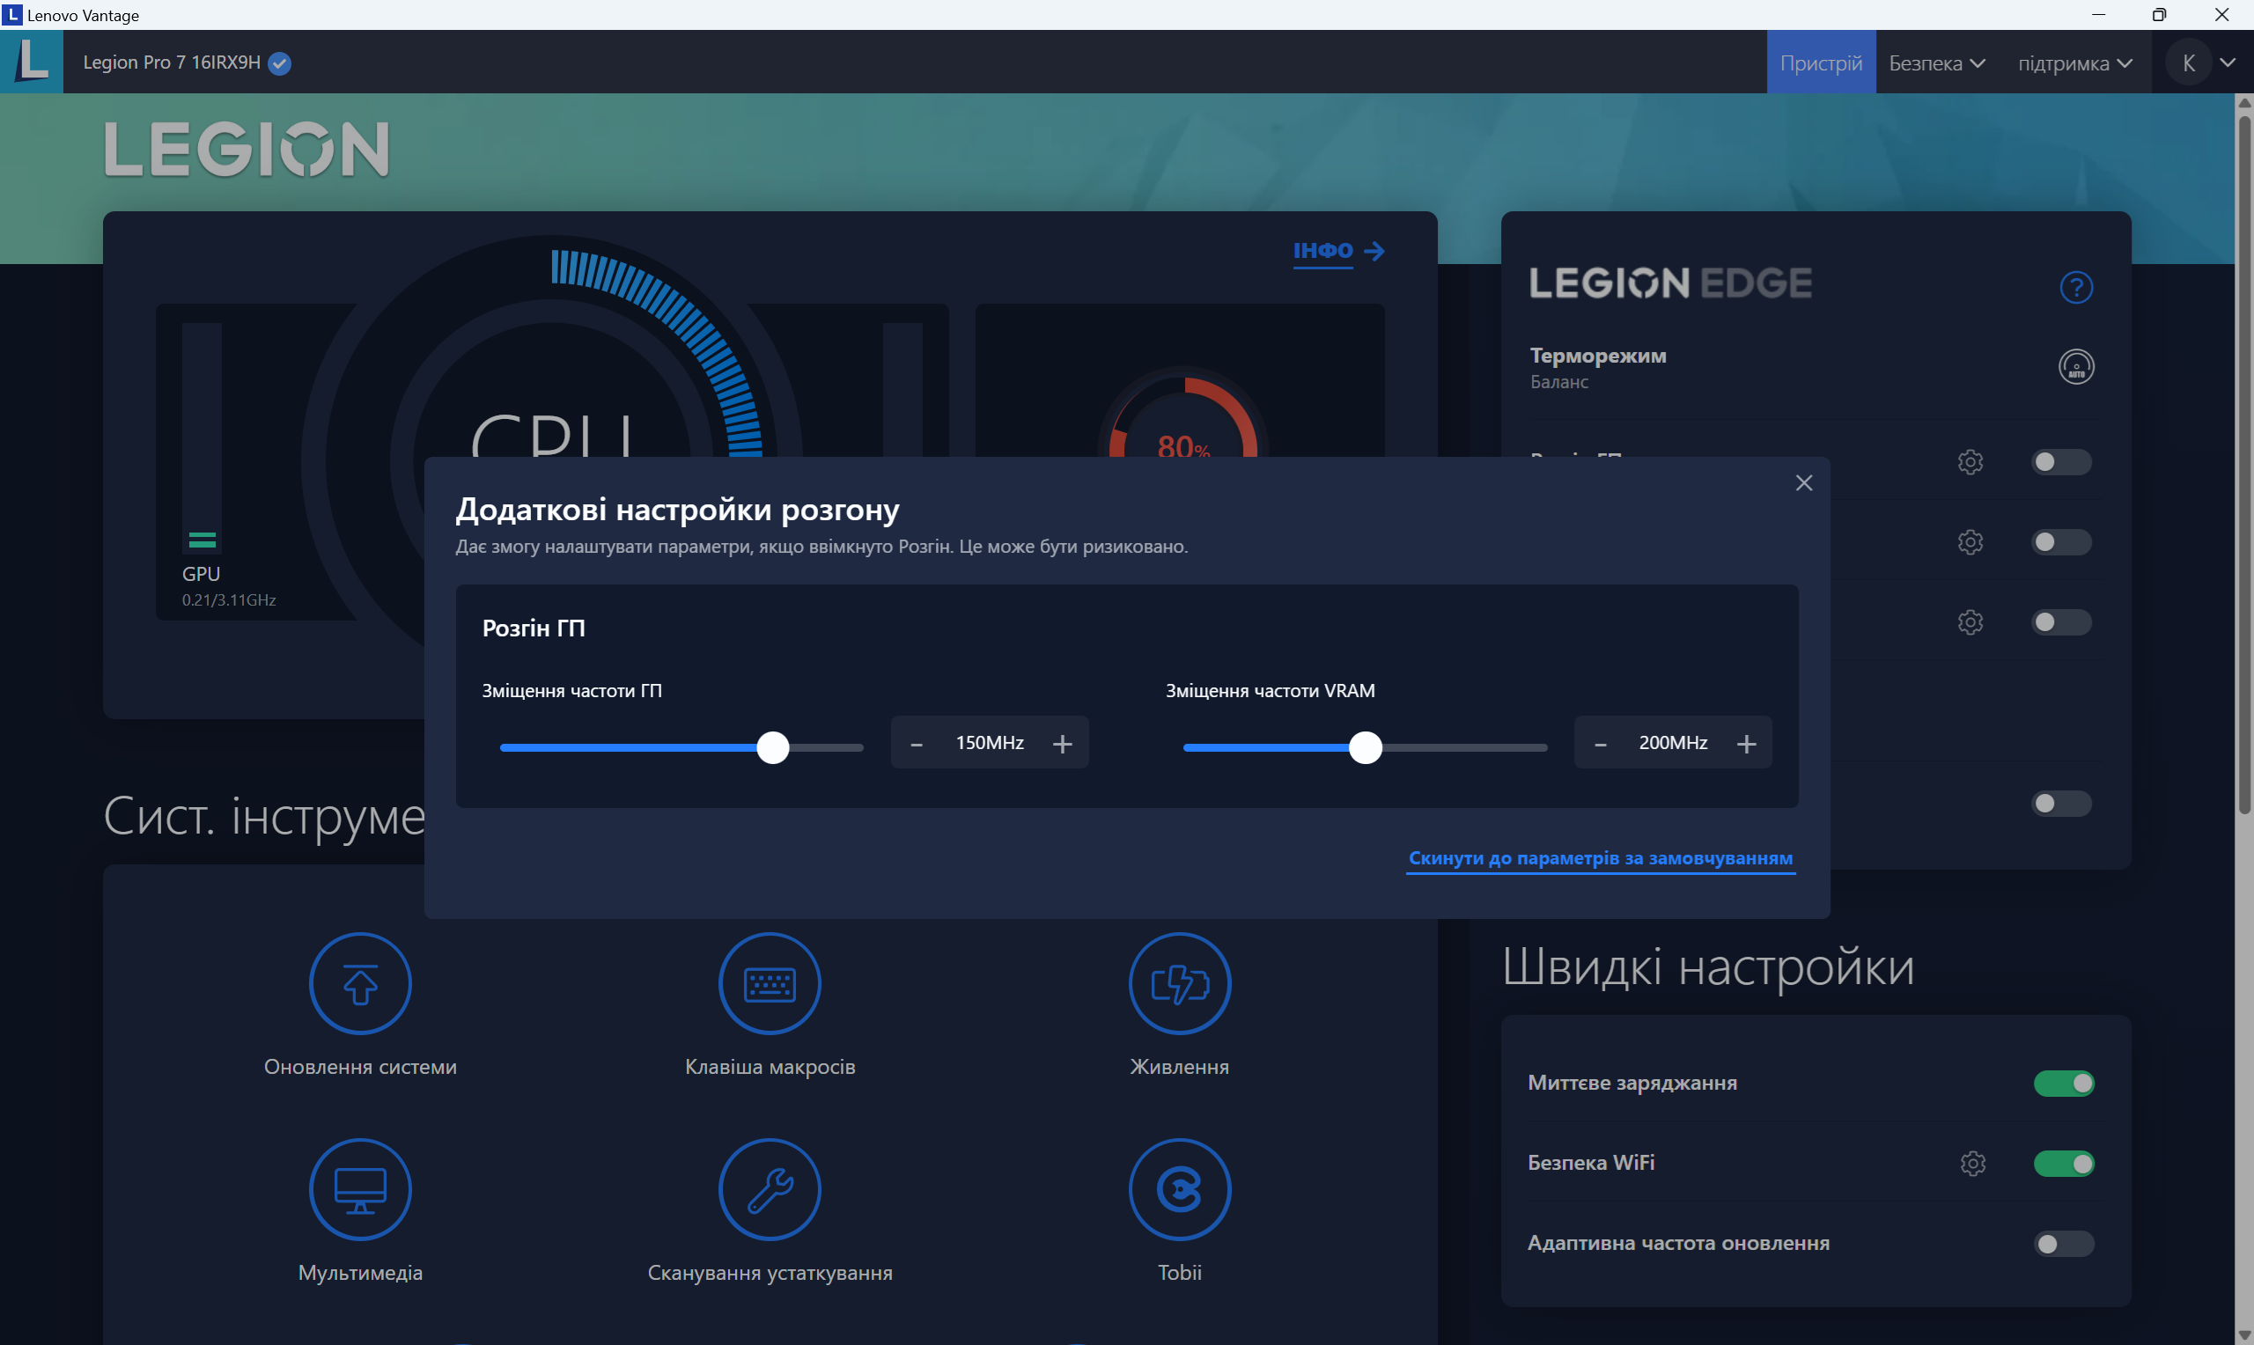Click the 150MHz GPU offset value field
The height and width of the screenshot is (1345, 2254).
989,743
